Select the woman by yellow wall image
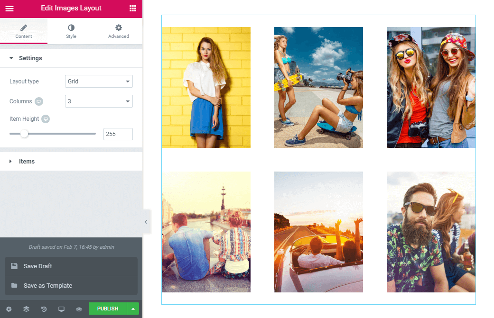 coord(206,88)
